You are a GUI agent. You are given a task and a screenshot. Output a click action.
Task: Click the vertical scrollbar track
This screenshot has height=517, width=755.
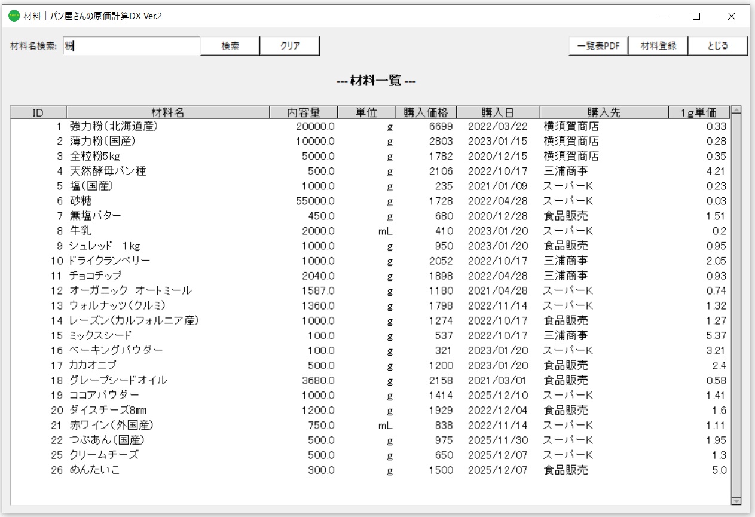pyautogui.click(x=736, y=299)
